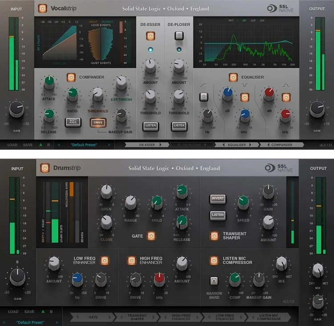Toggle the Drumstrip Gate power icon
This screenshot has width=334, height=326.
pos(151,235)
